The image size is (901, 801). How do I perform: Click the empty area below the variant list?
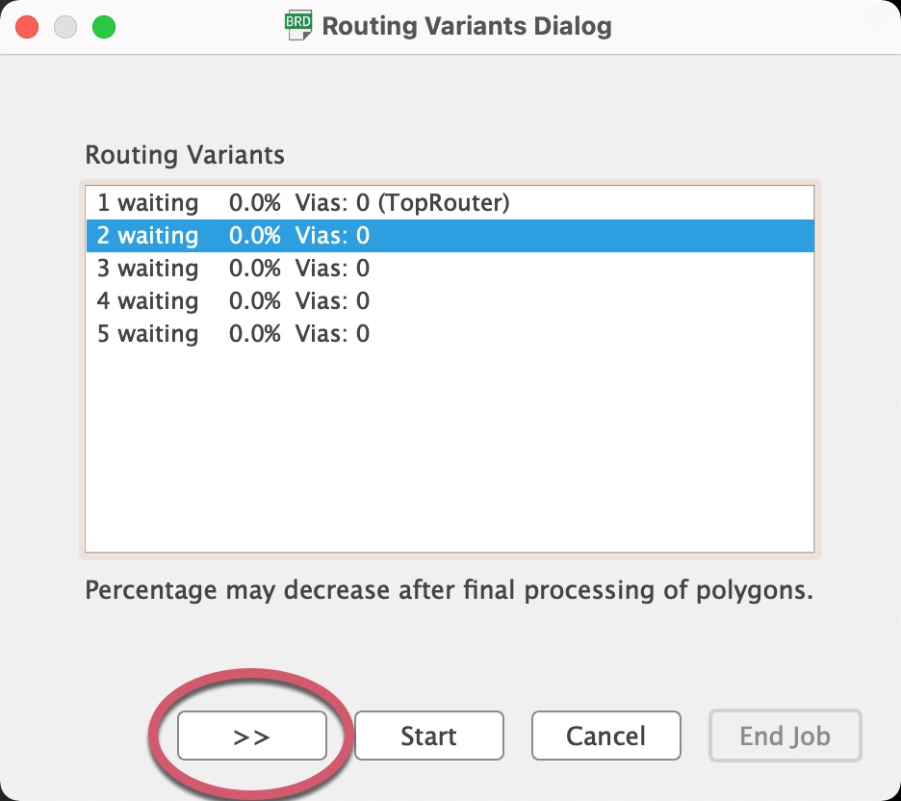click(449, 443)
